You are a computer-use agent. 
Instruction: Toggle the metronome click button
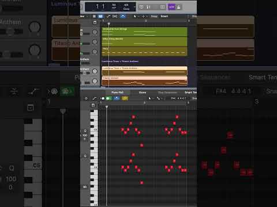(x=179, y=7)
